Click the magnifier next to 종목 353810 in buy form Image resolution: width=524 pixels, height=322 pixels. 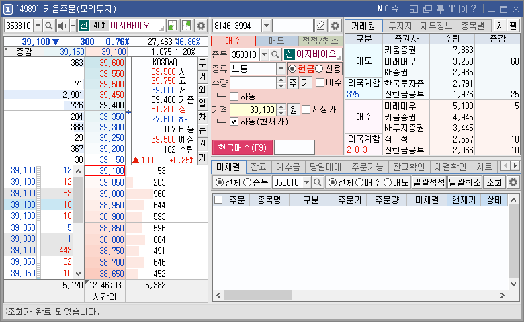click(275, 54)
